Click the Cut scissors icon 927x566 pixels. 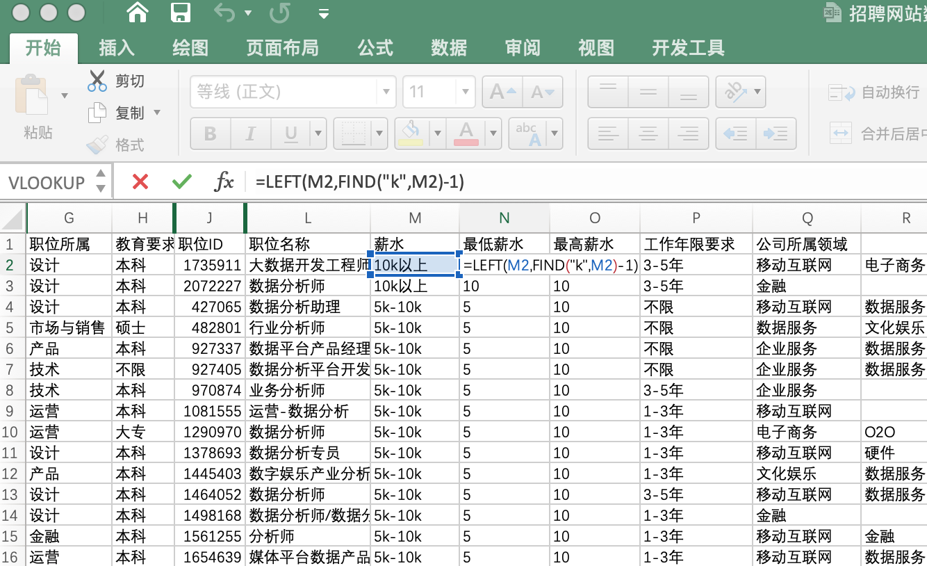97,81
